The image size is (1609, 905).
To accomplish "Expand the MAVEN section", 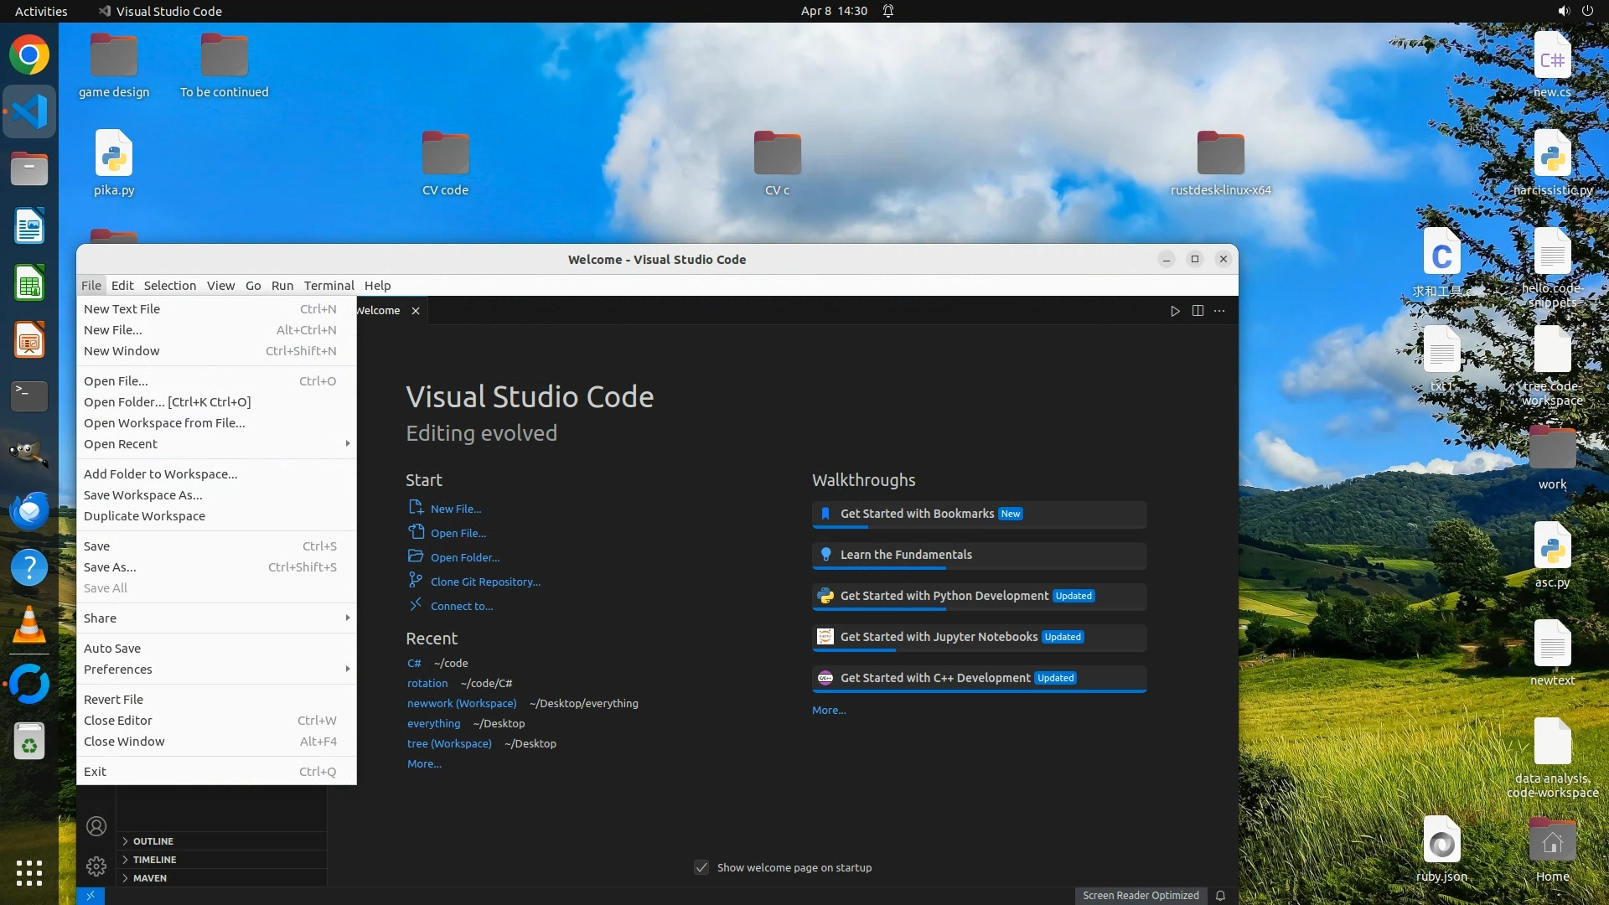I will pyautogui.click(x=149, y=878).
